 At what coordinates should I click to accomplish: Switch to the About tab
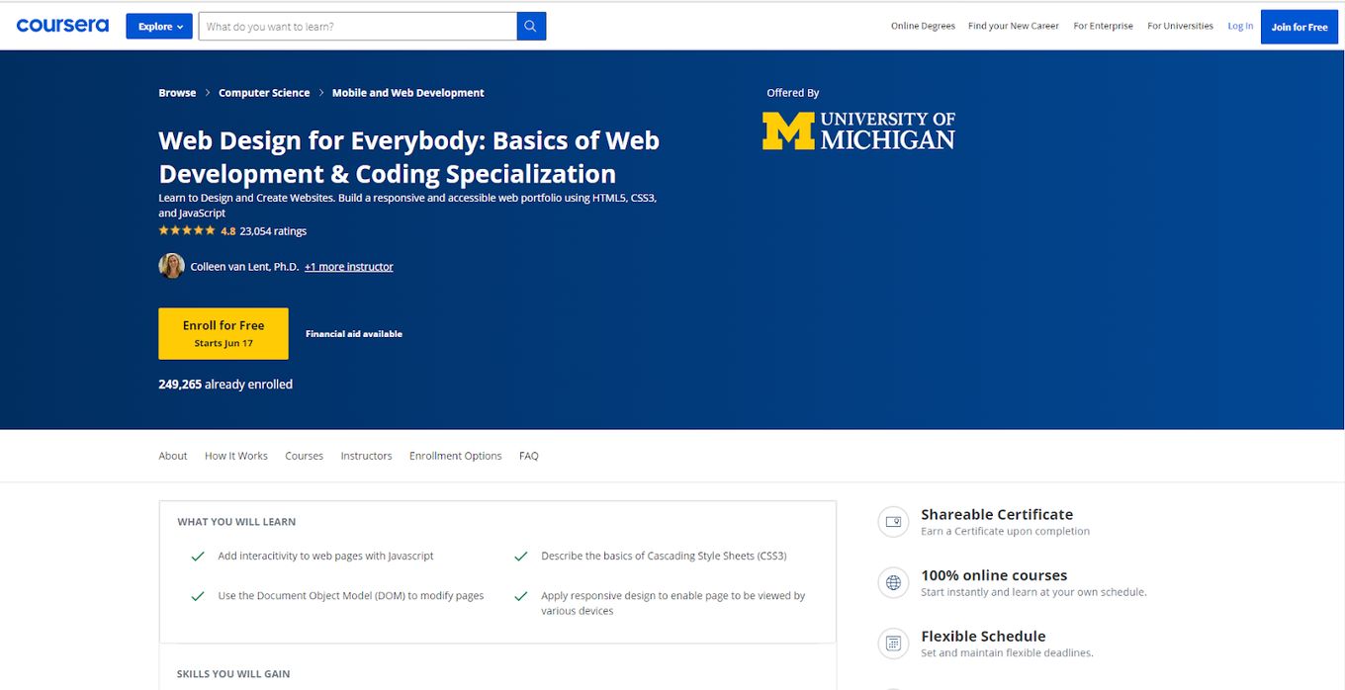(x=173, y=456)
